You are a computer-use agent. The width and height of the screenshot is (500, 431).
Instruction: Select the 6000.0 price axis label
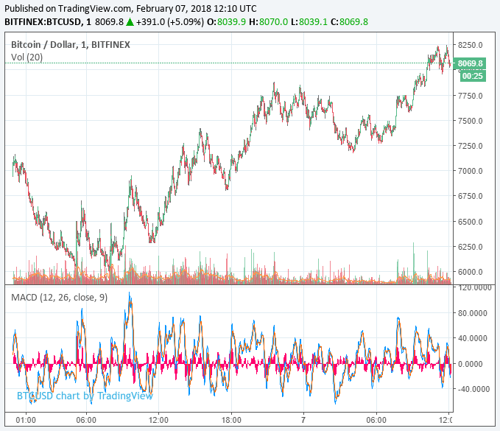tap(471, 272)
